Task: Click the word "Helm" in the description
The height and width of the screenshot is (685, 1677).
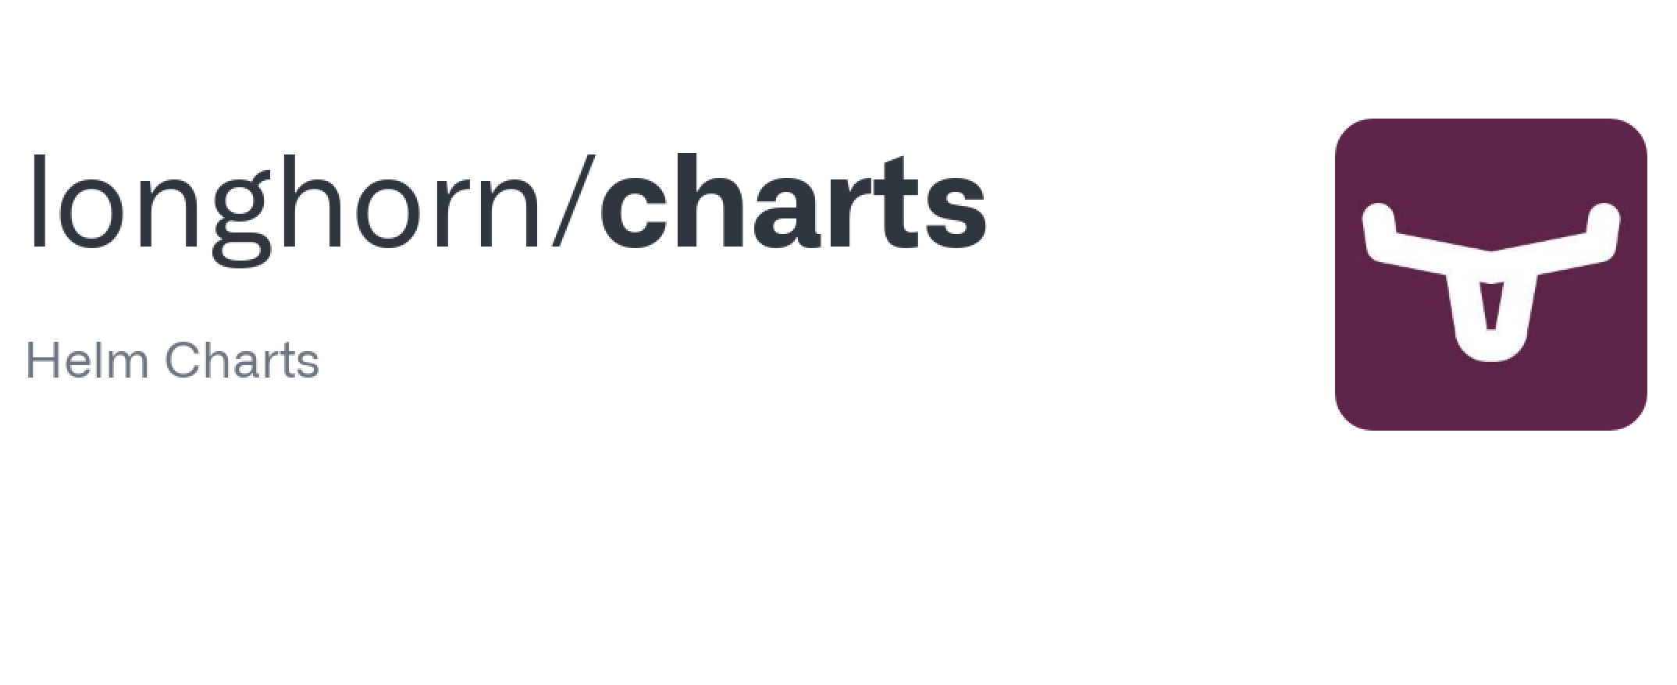Action: tap(87, 360)
